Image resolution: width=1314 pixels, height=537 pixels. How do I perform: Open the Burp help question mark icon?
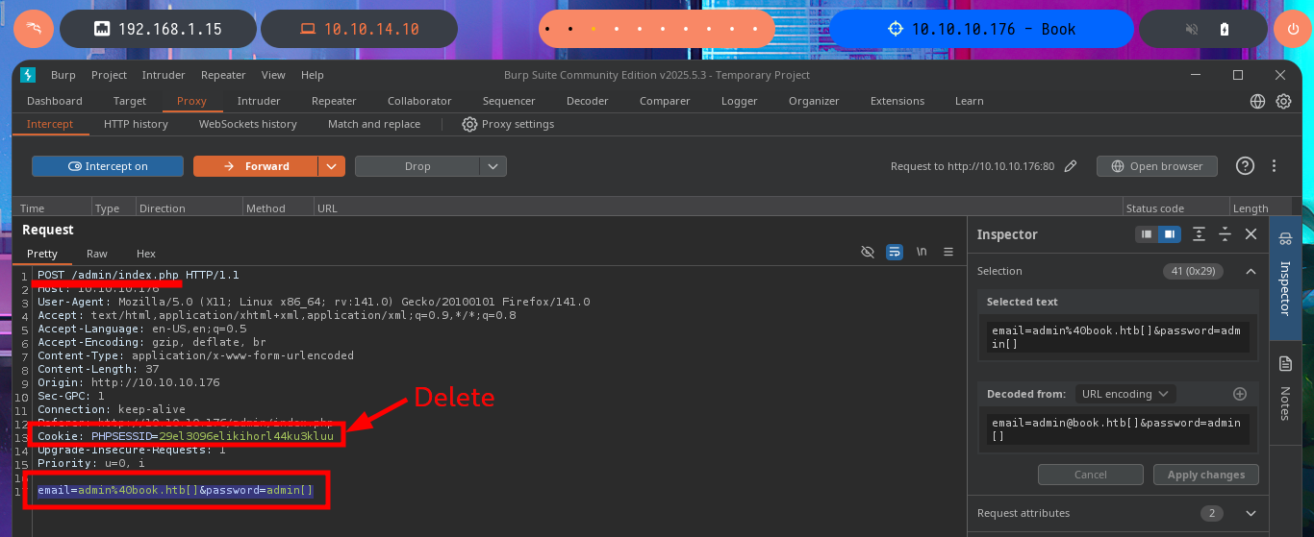1245,166
